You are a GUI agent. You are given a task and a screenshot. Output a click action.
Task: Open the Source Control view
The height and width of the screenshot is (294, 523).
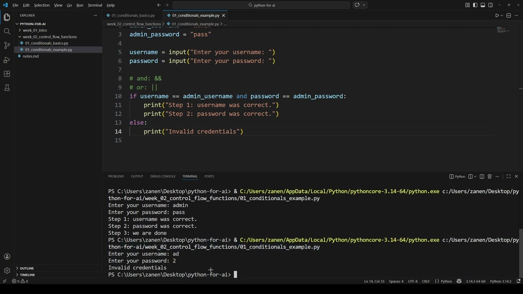tap(7, 45)
